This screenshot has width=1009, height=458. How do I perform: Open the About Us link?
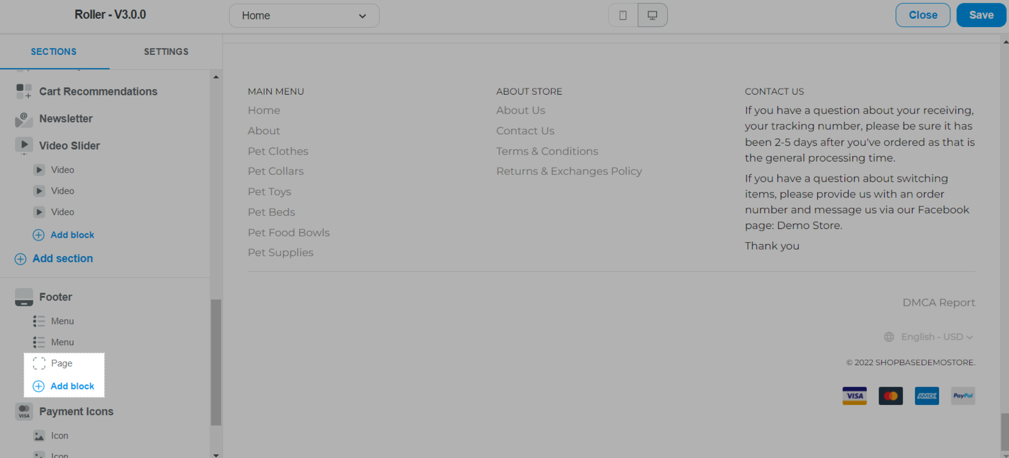tap(520, 110)
